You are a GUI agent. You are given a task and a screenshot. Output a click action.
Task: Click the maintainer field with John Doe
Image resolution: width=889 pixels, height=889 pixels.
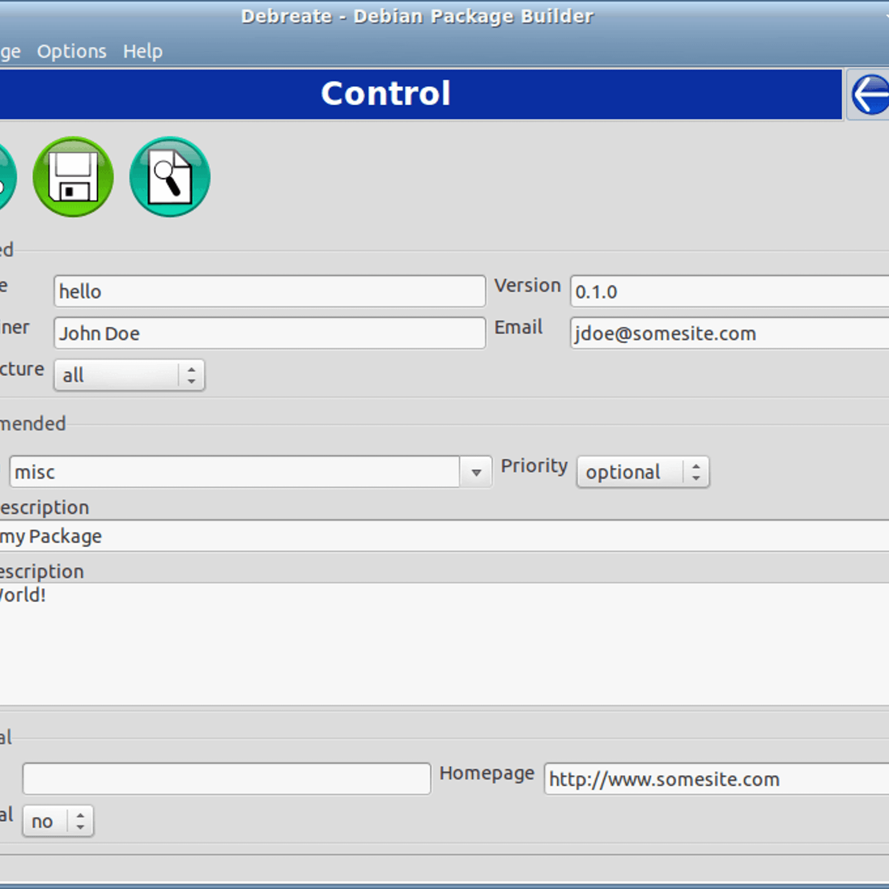[270, 333]
